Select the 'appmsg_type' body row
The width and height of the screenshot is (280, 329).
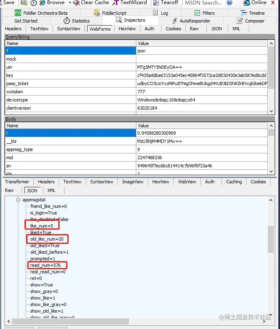tap(136, 149)
